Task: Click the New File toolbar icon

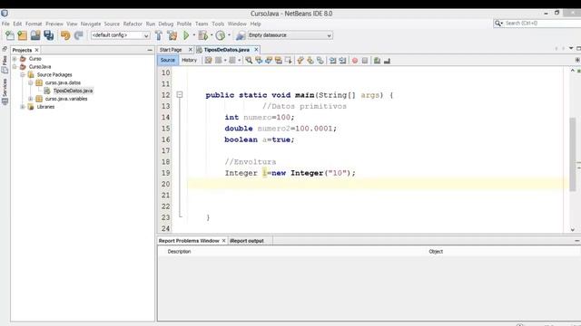Action: (x=10, y=35)
